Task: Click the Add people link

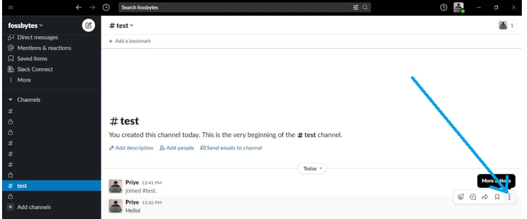Action: (x=177, y=148)
